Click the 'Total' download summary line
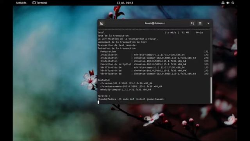 coord(150,33)
